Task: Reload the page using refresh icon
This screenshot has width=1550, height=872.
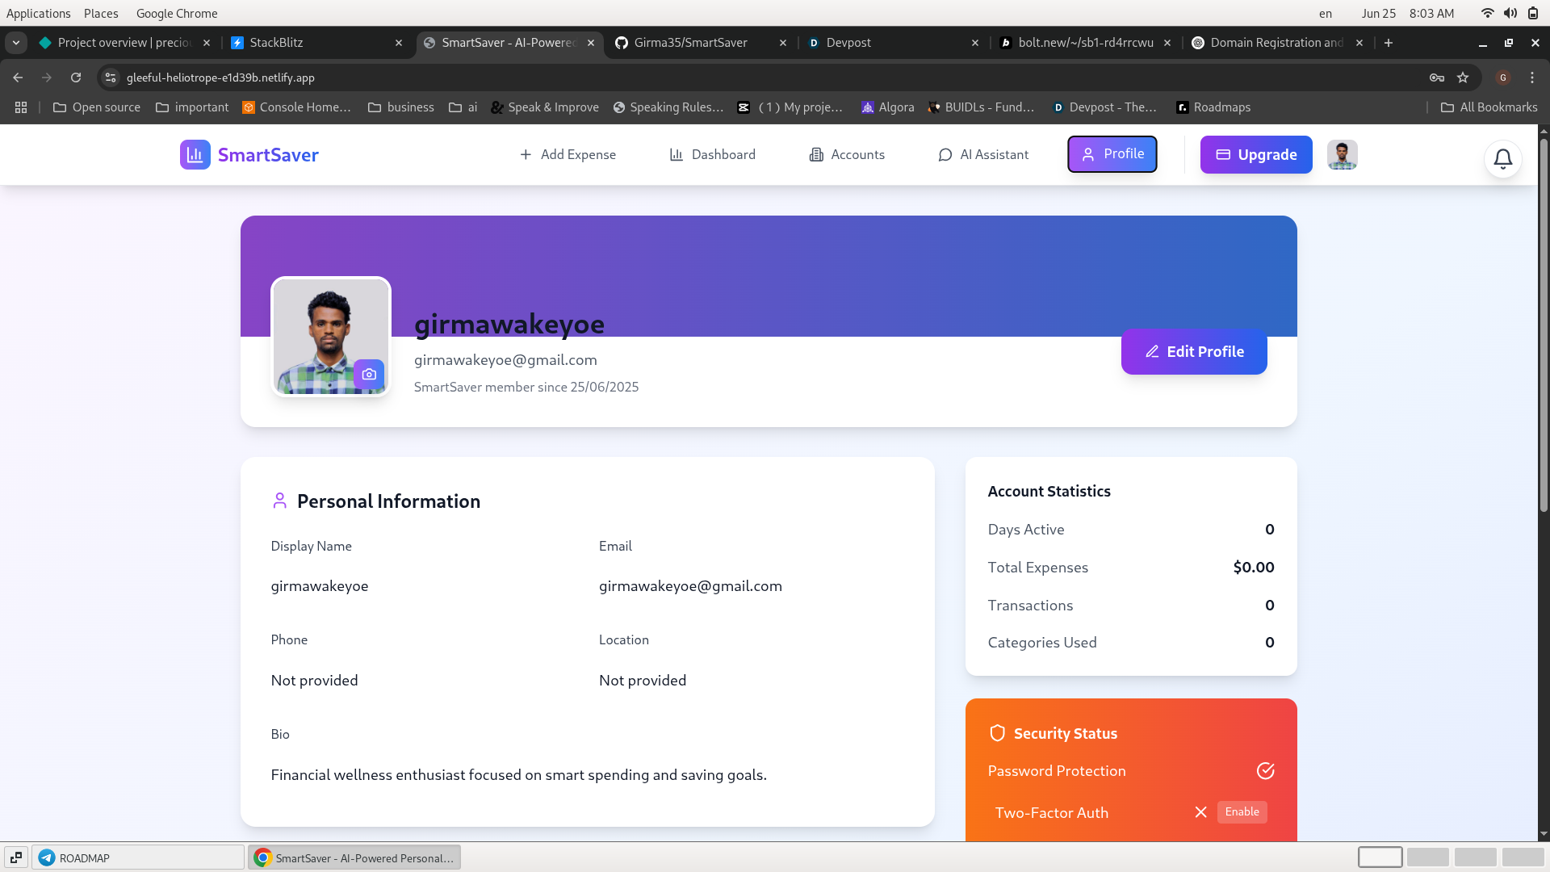Action: [x=76, y=78]
